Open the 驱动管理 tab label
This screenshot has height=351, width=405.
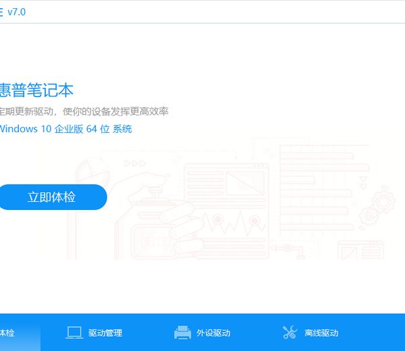(105, 333)
